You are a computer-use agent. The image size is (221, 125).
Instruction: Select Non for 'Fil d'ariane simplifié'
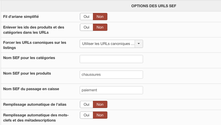tap(100, 17)
